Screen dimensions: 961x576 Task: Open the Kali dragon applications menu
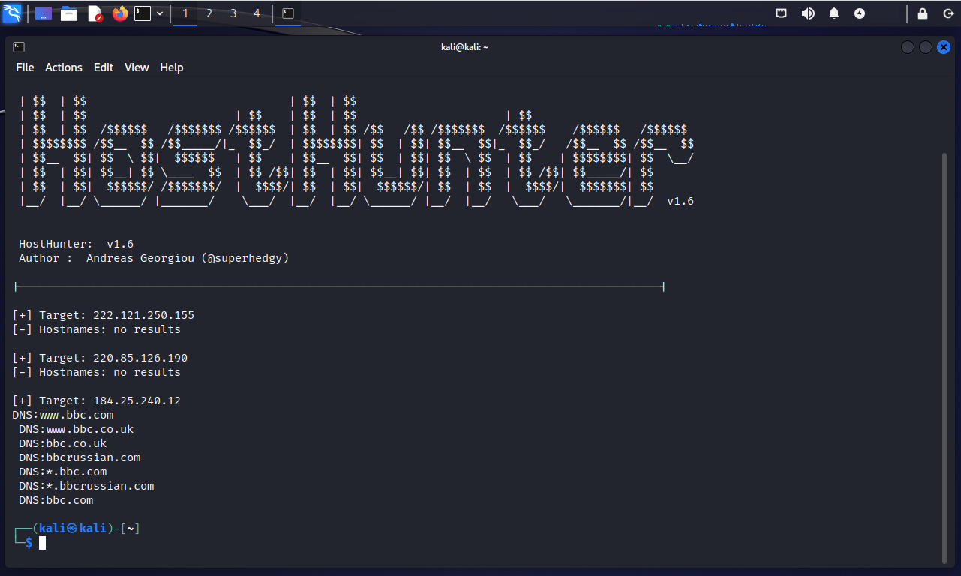pyautogui.click(x=12, y=13)
